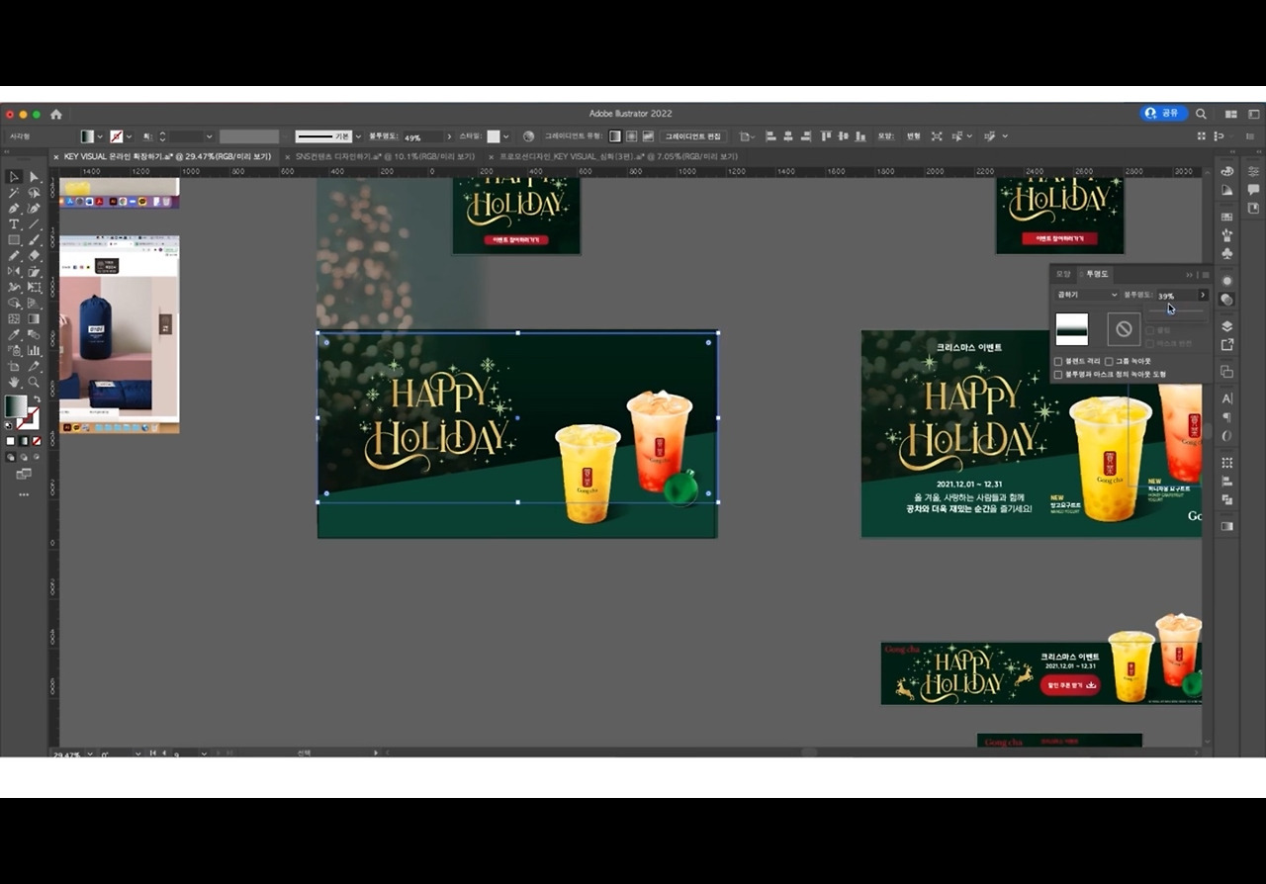Click the empty mask box in Transparency panel
Image resolution: width=1266 pixels, height=884 pixels.
pos(1124,329)
